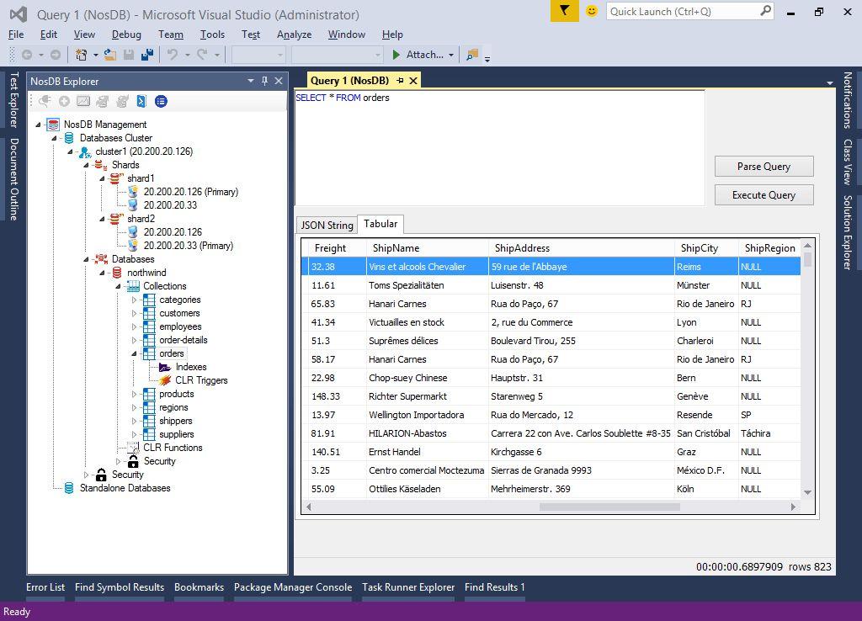Click the Quick Launch magnifier icon
This screenshot has width=862, height=621.
[x=765, y=11]
